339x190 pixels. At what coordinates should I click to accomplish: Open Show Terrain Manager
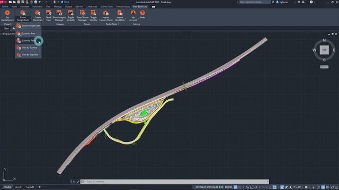83,15
